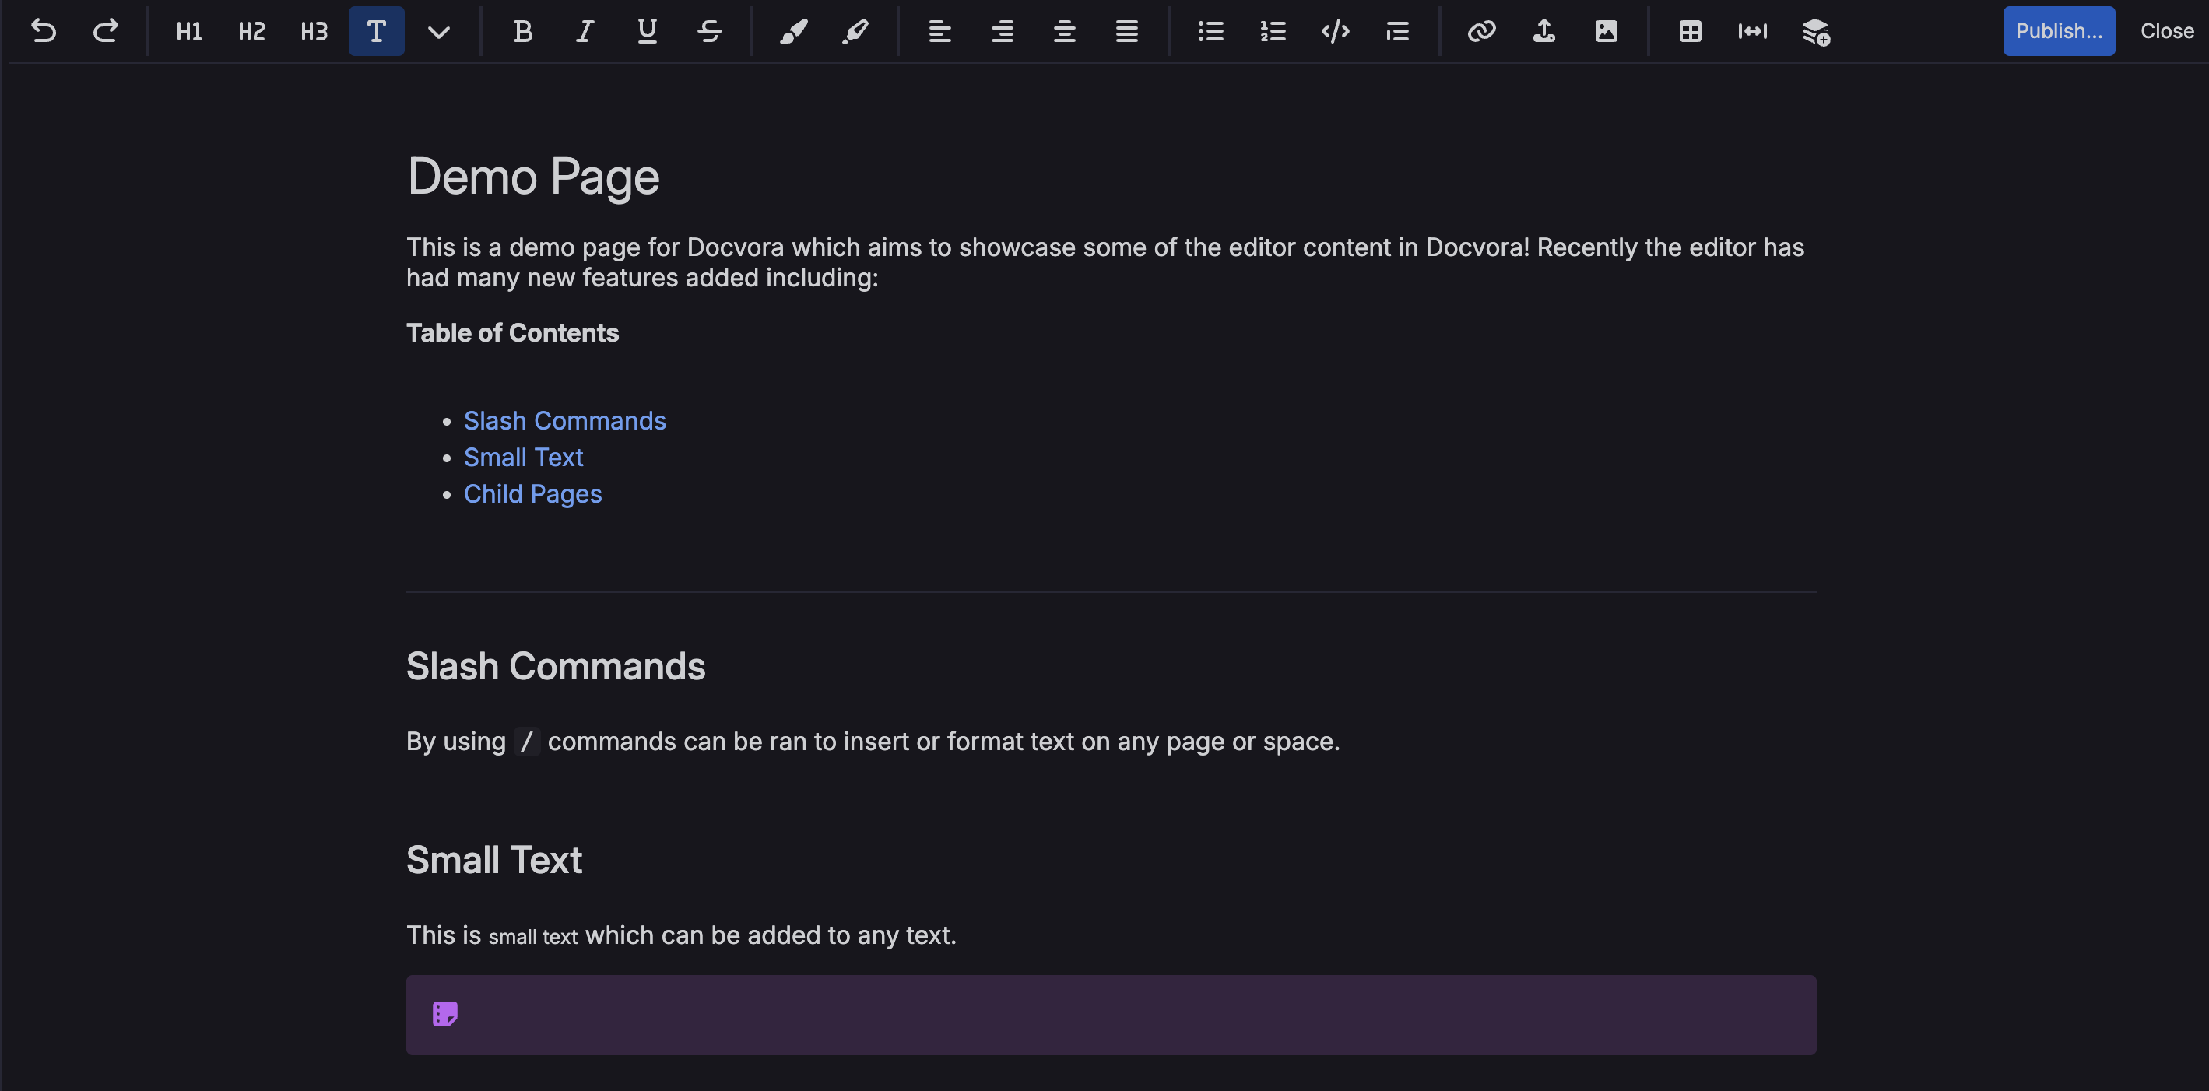Click the stacked layers plus icon
The width and height of the screenshot is (2209, 1091).
coord(1815,32)
